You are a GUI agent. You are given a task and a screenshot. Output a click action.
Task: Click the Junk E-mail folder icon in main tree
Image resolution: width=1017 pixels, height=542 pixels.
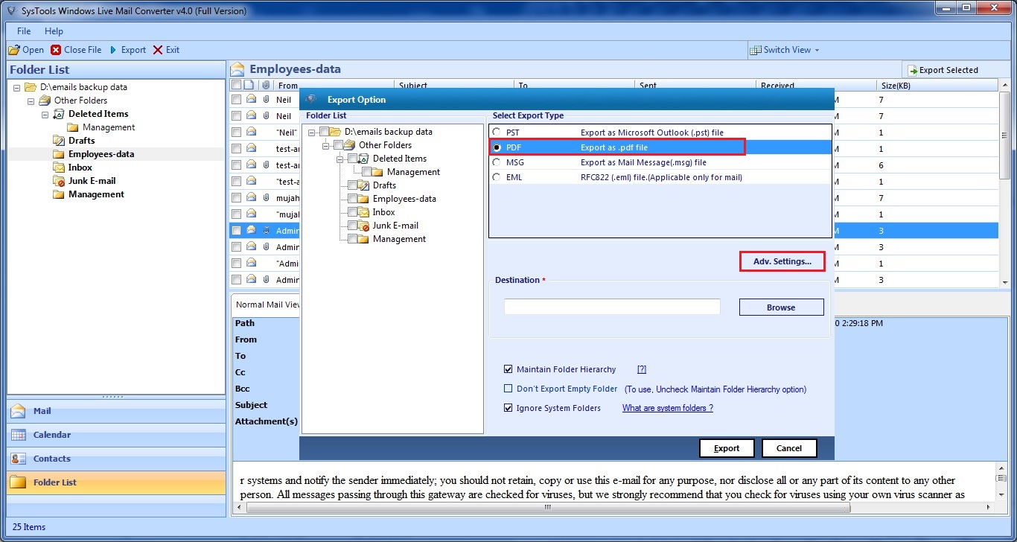[x=60, y=181]
